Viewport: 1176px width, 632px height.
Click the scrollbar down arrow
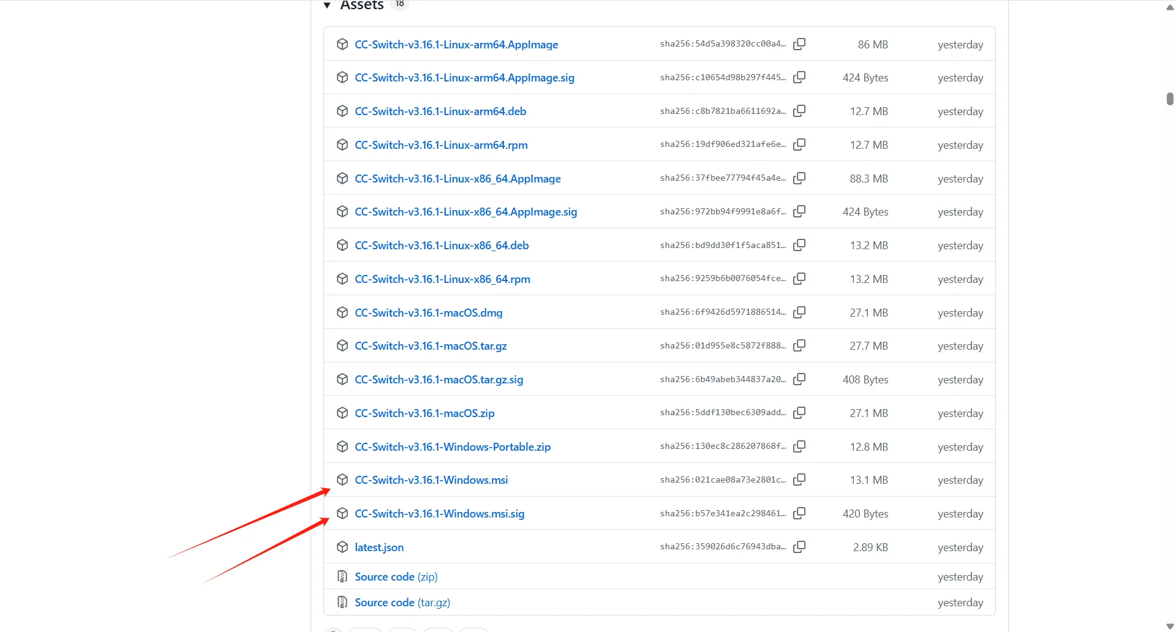1170,626
